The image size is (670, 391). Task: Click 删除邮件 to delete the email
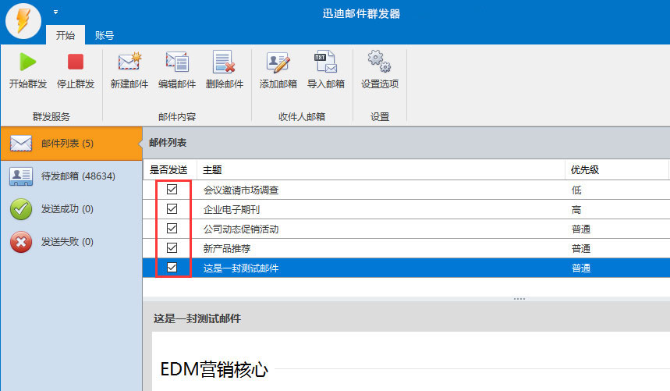[225, 70]
